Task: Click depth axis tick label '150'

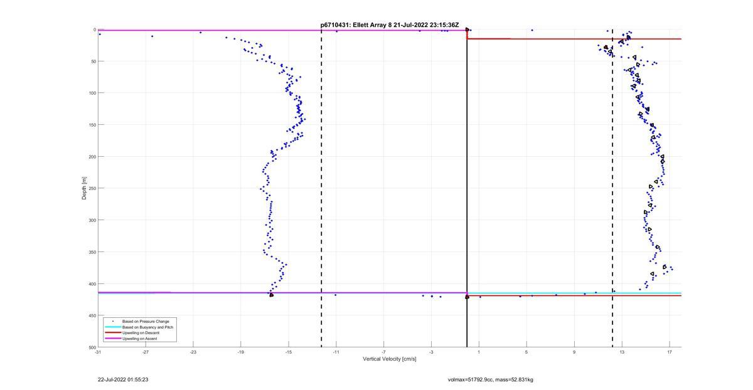Action: 92,125
